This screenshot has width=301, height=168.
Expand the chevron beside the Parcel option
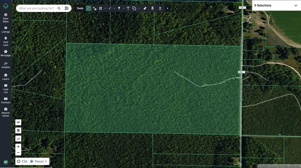pyautogui.click(x=46, y=161)
